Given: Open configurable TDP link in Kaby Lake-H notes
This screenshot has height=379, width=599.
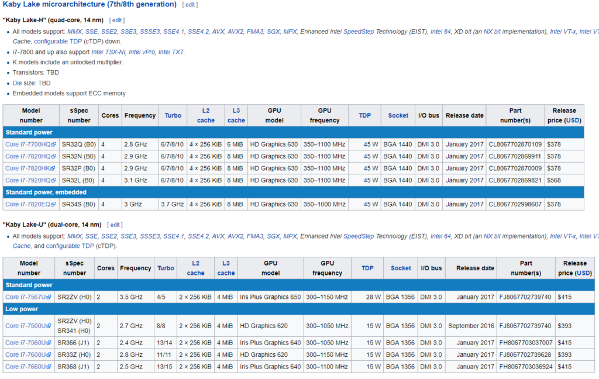Looking at the screenshot, I should pyautogui.click(x=58, y=42).
